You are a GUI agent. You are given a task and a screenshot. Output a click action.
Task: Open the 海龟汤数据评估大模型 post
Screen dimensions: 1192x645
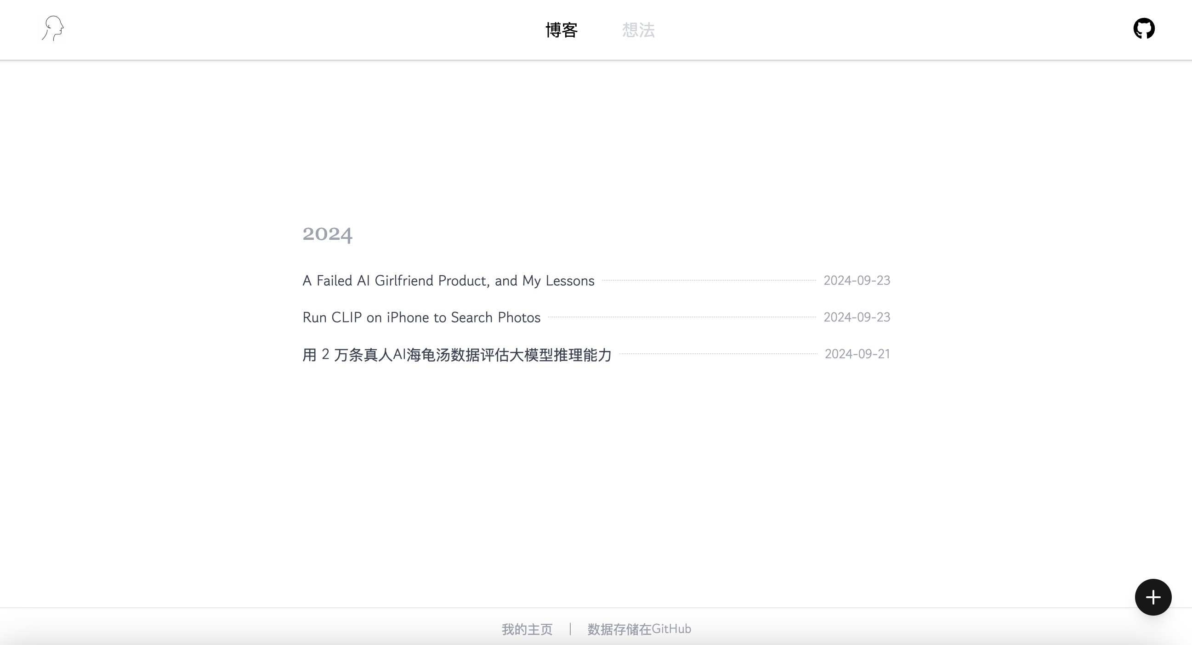(456, 354)
